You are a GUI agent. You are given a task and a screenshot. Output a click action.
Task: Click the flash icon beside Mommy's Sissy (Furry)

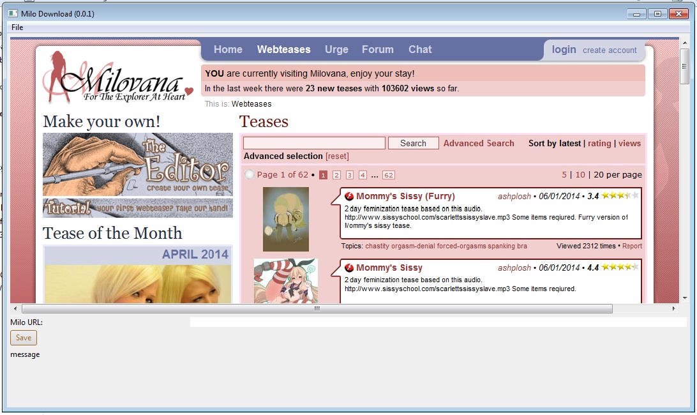point(349,196)
